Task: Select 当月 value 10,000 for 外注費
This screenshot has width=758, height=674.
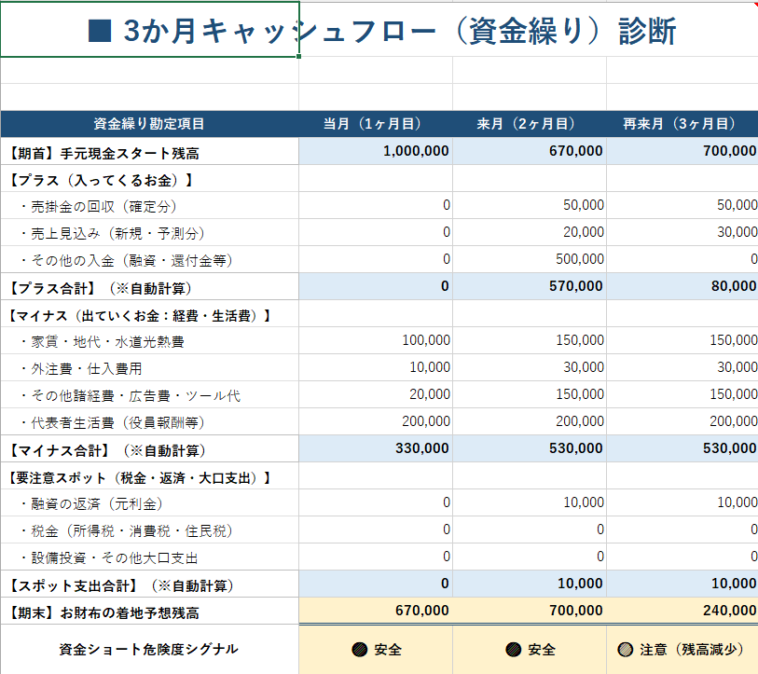Action: [x=376, y=367]
